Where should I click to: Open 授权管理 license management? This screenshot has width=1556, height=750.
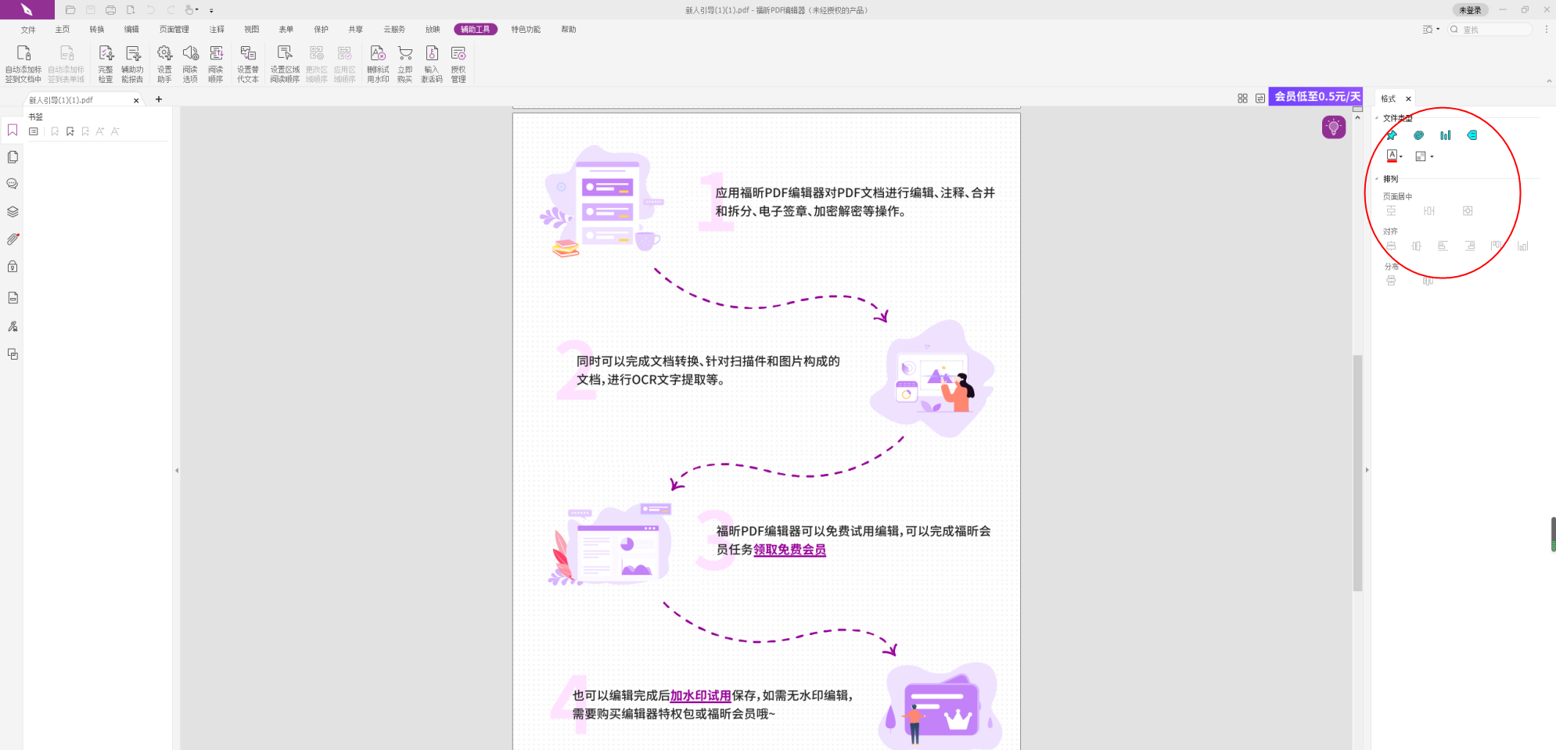tap(458, 63)
